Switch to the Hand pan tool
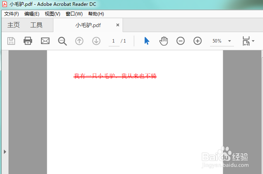Viewport: 263px width, 174px height. point(164,41)
